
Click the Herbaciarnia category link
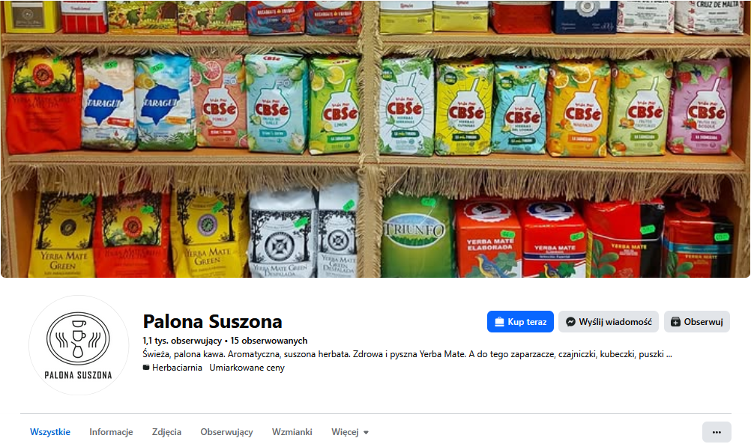pos(177,368)
